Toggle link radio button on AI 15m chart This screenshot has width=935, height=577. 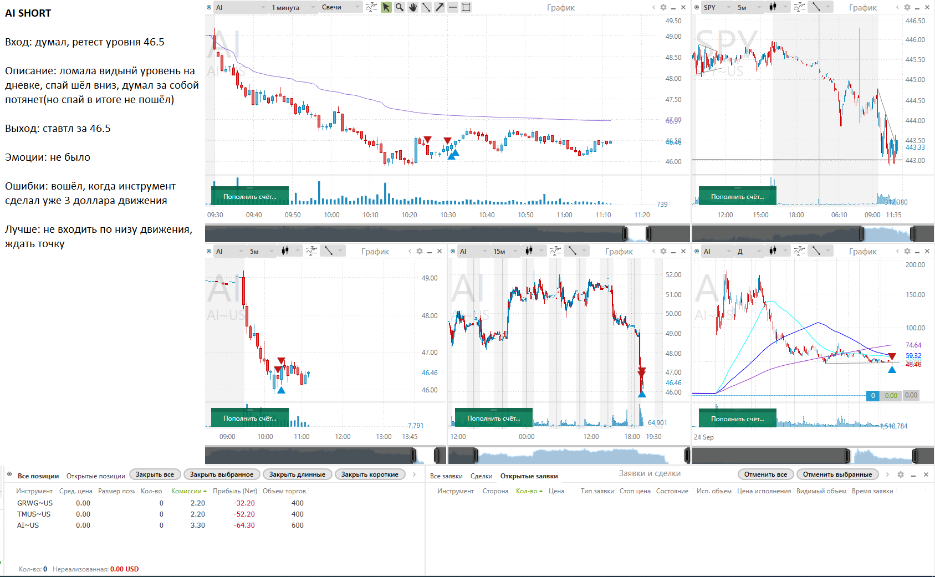[453, 251]
